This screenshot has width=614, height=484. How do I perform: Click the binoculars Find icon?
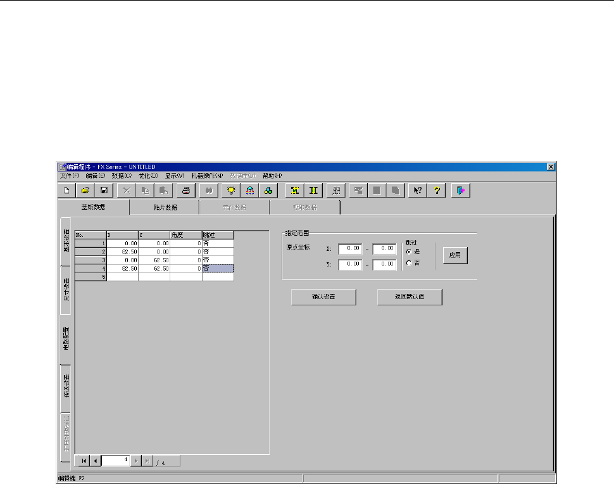(x=209, y=191)
